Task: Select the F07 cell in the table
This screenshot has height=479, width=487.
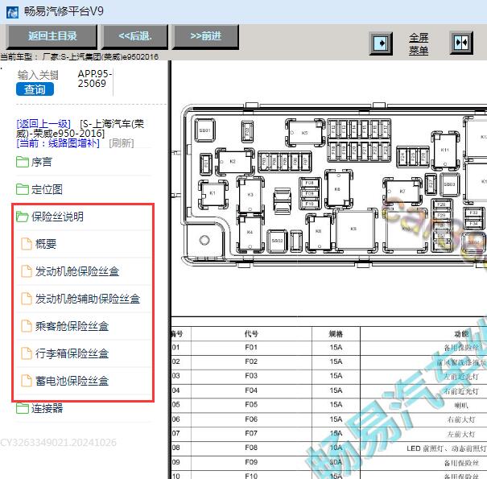Action: point(251,433)
